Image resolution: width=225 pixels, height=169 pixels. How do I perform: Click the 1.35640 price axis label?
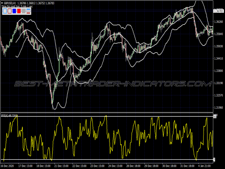[219, 34]
